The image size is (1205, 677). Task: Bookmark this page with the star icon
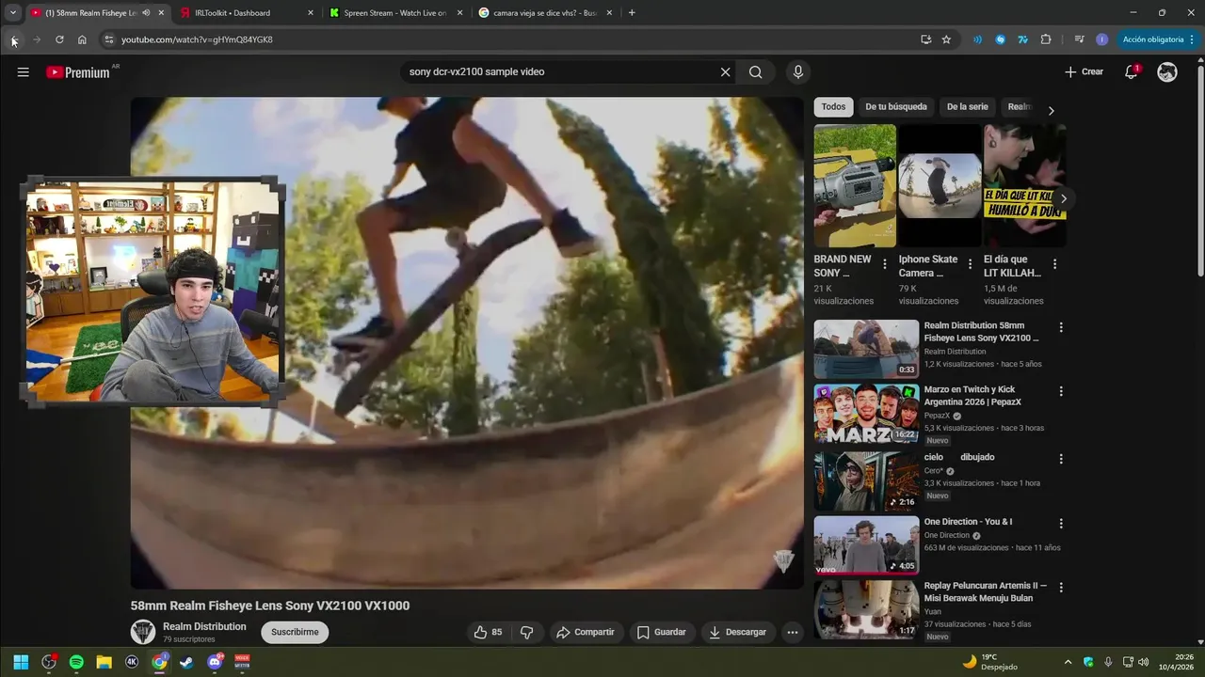[946, 39]
